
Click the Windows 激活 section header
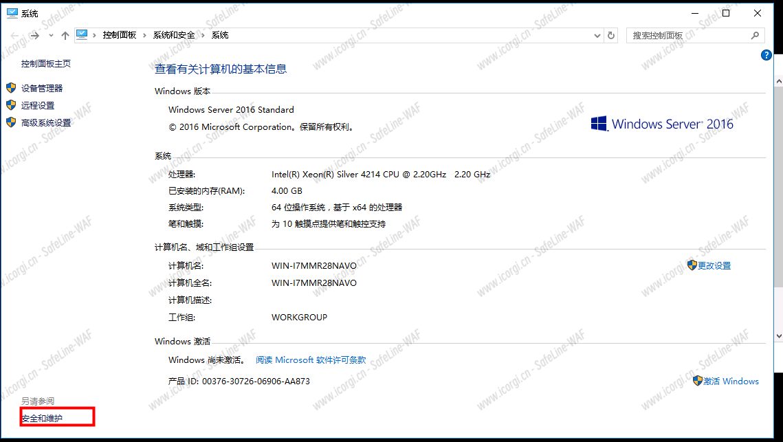pos(183,342)
